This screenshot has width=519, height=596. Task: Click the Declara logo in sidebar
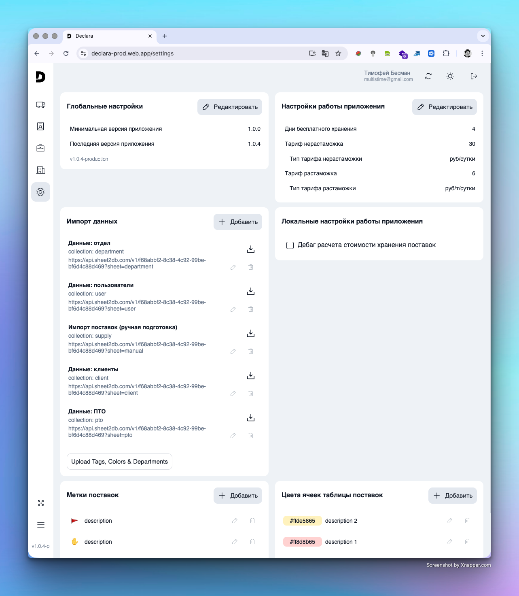pos(40,77)
